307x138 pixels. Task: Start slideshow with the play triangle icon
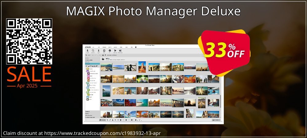pyautogui.click(x=115, y=50)
